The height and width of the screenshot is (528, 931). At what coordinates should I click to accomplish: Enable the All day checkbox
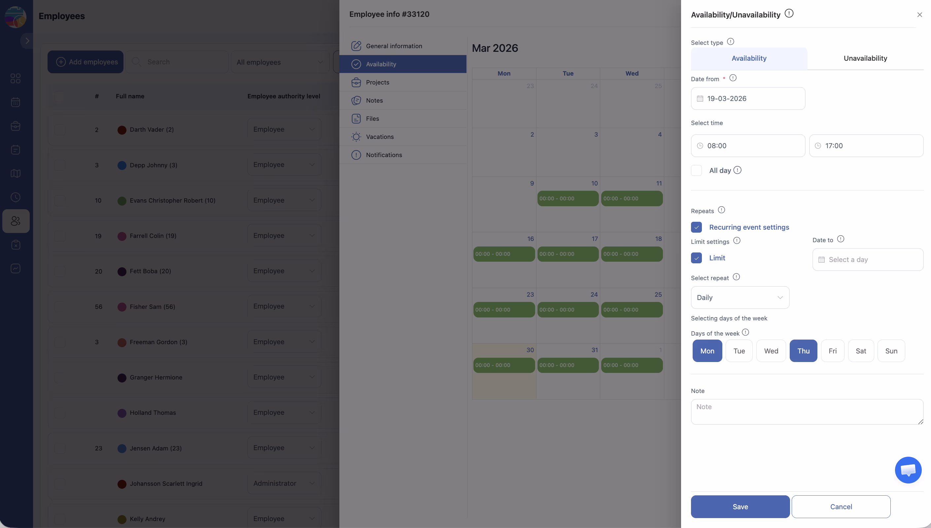[696, 170]
